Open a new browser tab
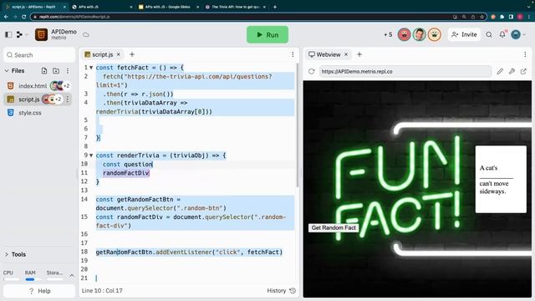The image size is (535, 301). [275, 7]
